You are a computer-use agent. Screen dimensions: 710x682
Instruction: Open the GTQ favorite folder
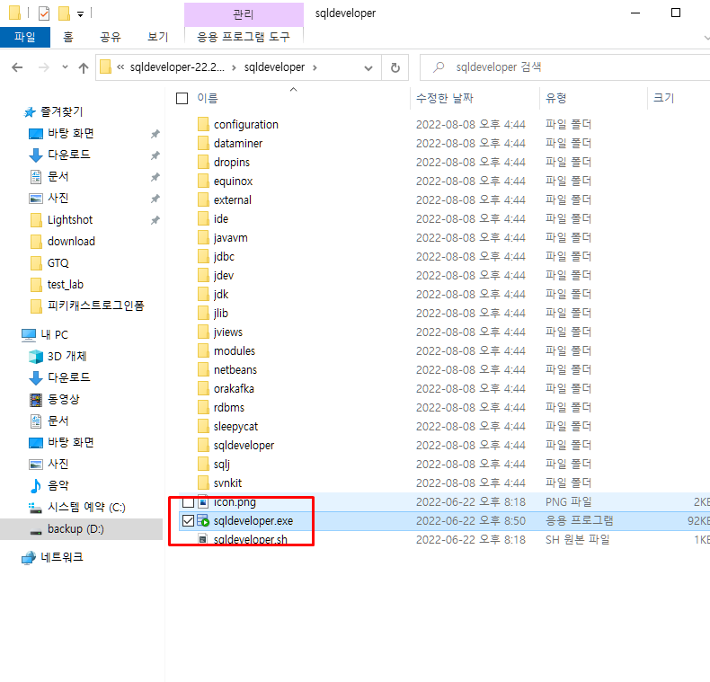click(58, 263)
